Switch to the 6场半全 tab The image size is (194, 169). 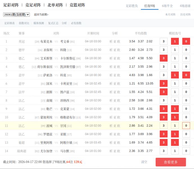(167, 6)
